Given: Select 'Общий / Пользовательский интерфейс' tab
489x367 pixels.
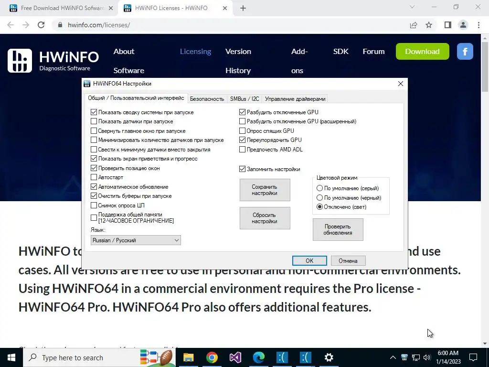Looking at the screenshot, I should pyautogui.click(x=136, y=98).
